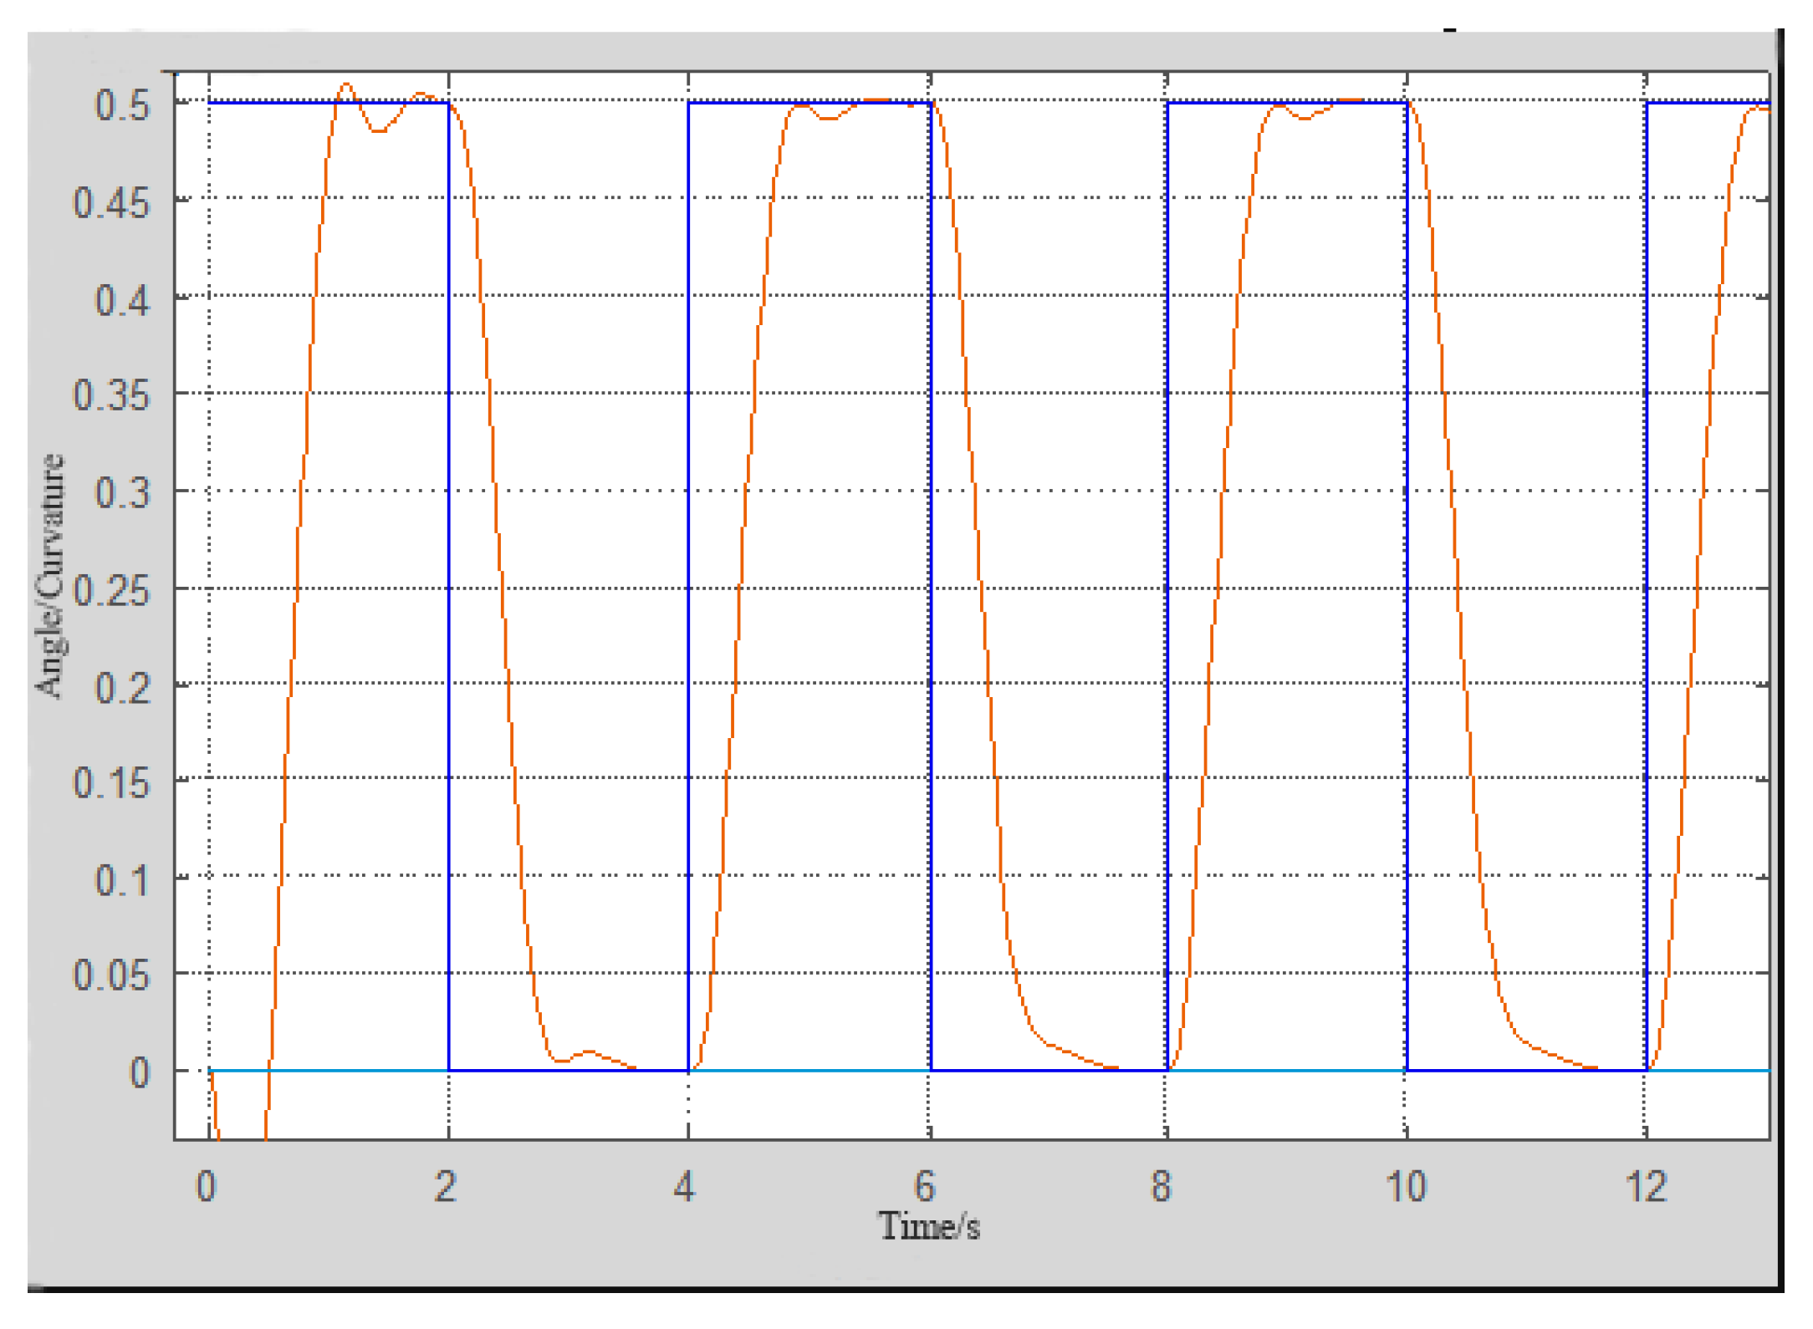1813x1329 pixels.
Task: Click the orange curve's first overshoot peak
Action: click(x=345, y=84)
